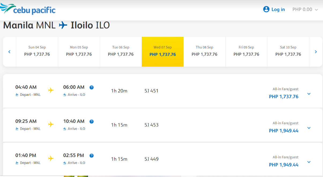Click the departure icon under 01:40 PM
The image size is (323, 177).
(17, 163)
